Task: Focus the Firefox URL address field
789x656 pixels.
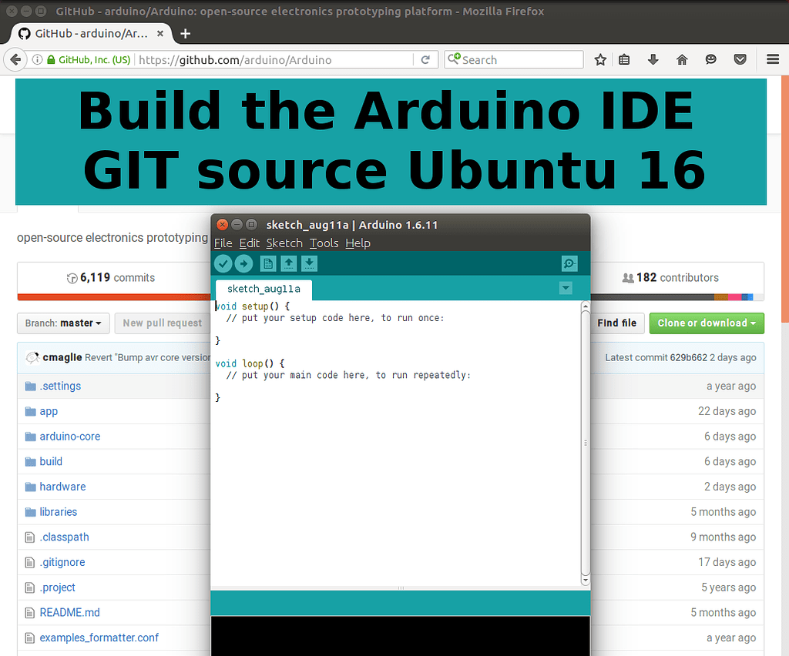Action: [274, 60]
